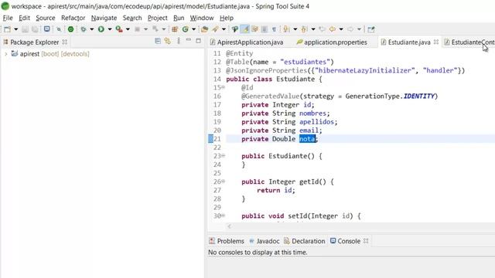Fold the setId method at line 30

coord(224,215)
